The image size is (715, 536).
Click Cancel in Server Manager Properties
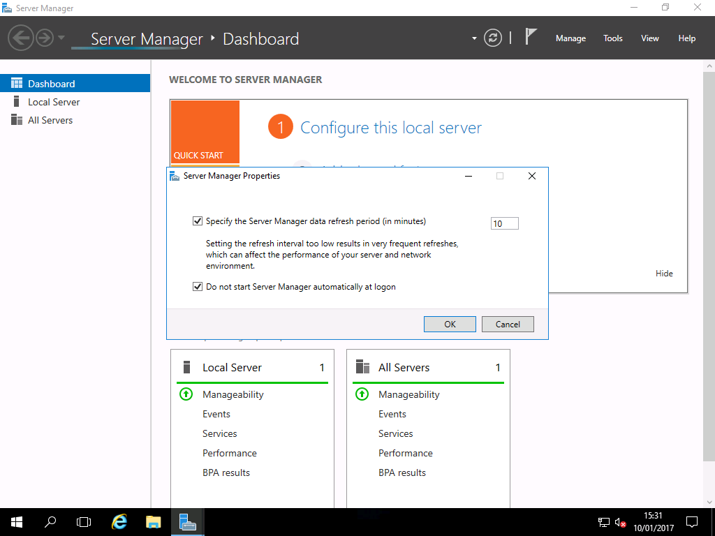[x=508, y=324]
